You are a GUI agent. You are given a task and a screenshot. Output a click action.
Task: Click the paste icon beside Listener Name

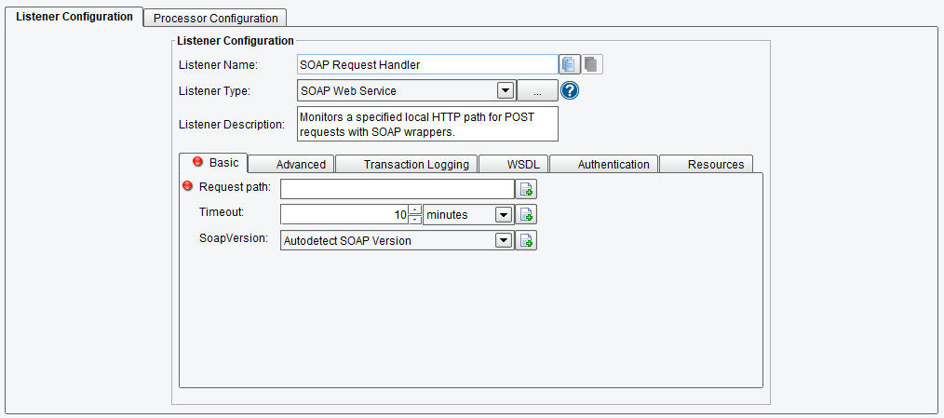[592, 64]
